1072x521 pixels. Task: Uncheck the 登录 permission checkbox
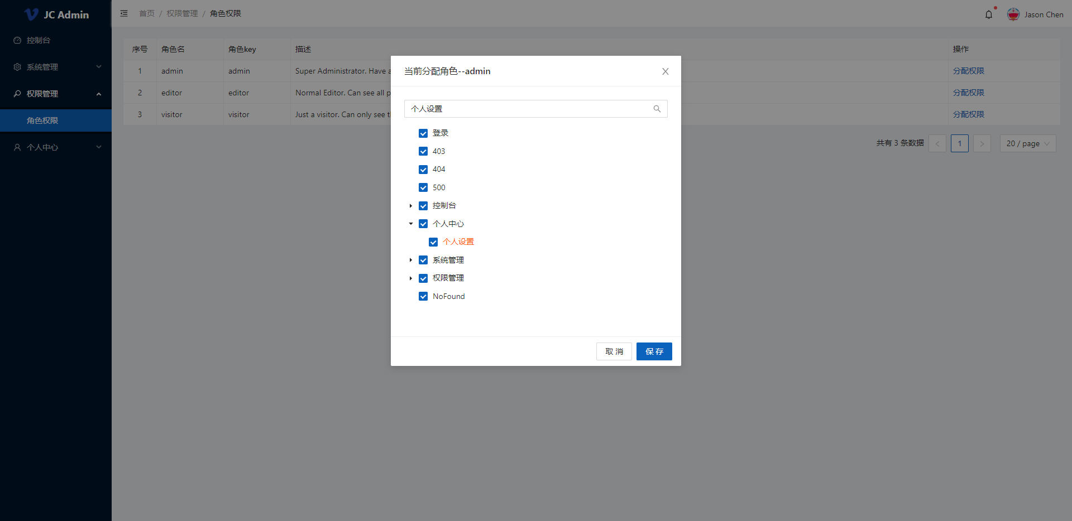(x=423, y=133)
